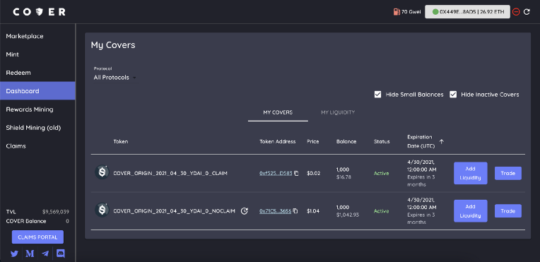The height and width of the screenshot is (262, 540).
Task: Click the Token column header
Action: (121, 141)
